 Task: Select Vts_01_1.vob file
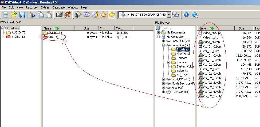[212, 60]
